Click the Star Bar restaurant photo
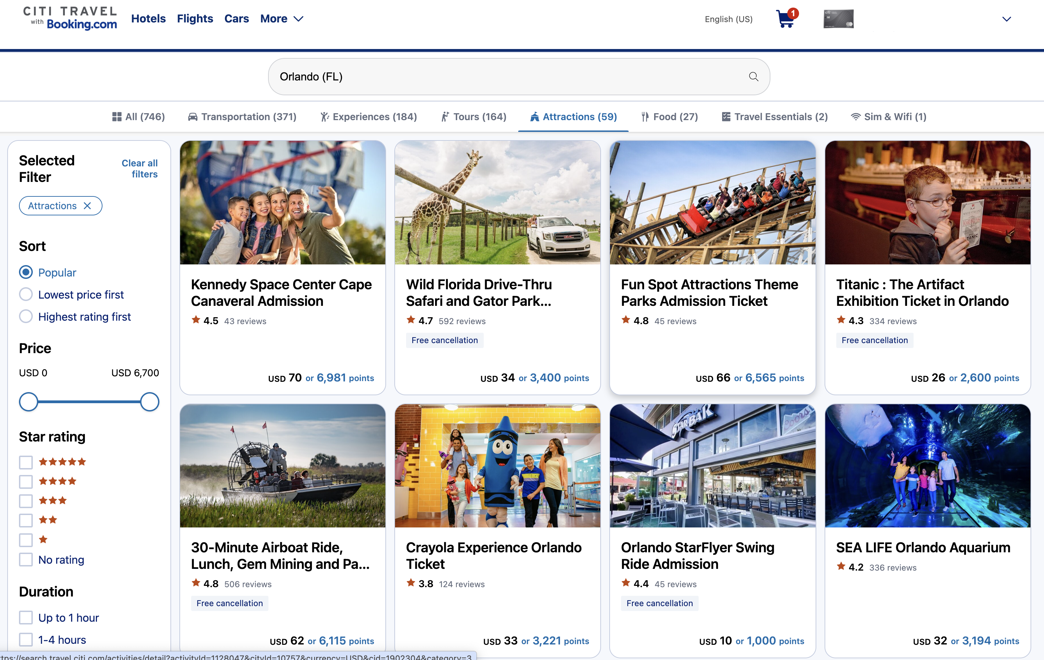This screenshot has width=1044, height=660. pyautogui.click(x=712, y=466)
